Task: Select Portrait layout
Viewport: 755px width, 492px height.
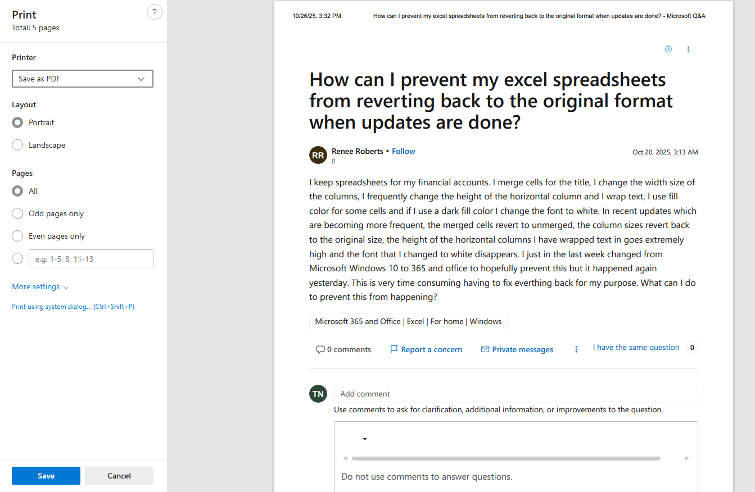Action: [17, 122]
